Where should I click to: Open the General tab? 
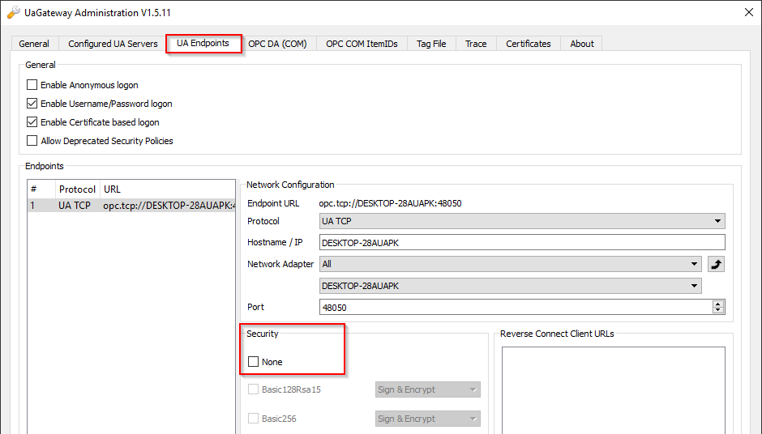point(34,44)
